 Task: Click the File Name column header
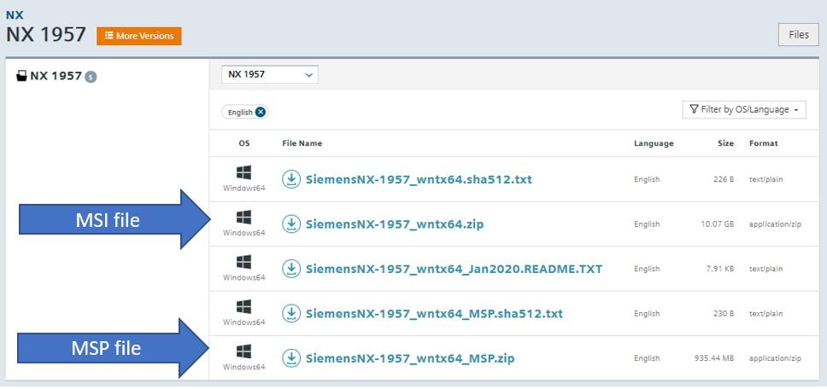click(x=302, y=143)
